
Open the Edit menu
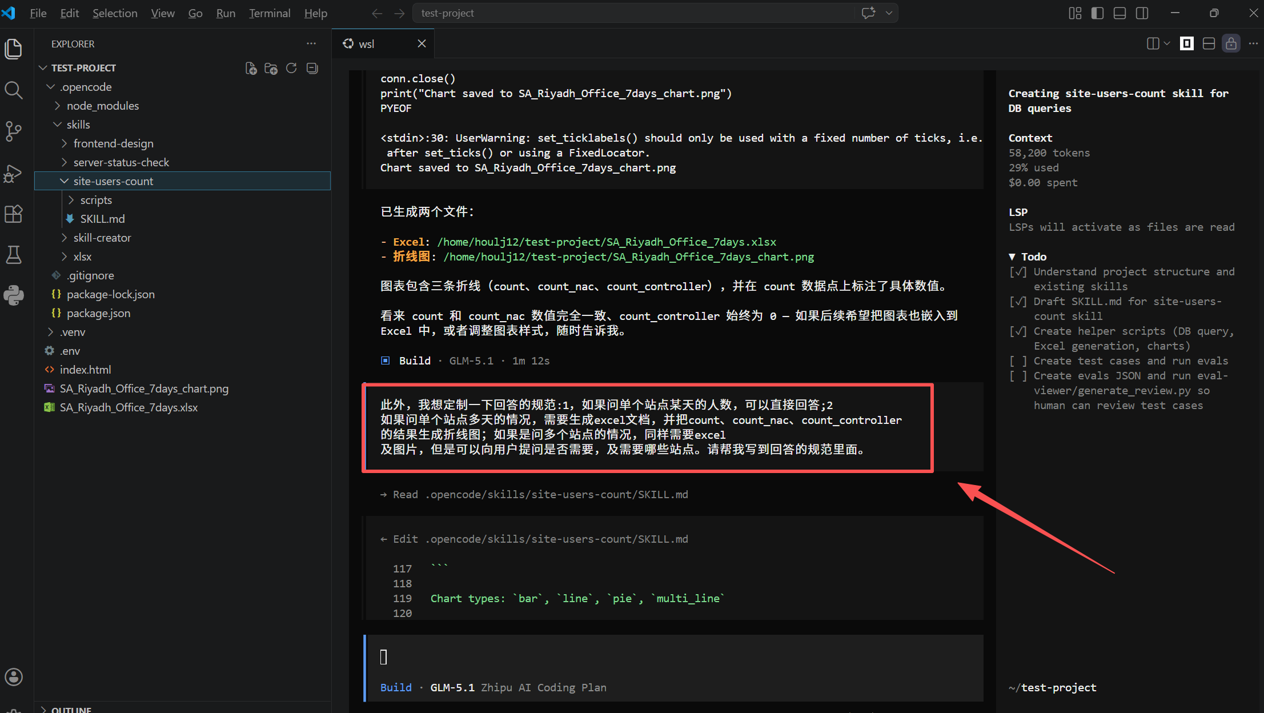point(70,13)
